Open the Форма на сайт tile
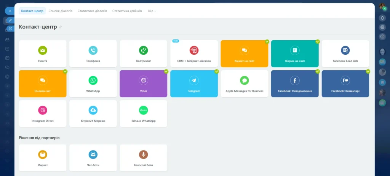 pyautogui.click(x=295, y=54)
